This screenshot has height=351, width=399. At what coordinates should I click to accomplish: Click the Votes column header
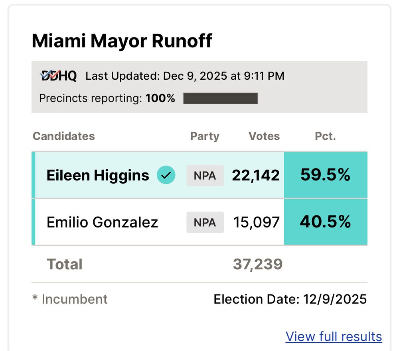coord(264,136)
